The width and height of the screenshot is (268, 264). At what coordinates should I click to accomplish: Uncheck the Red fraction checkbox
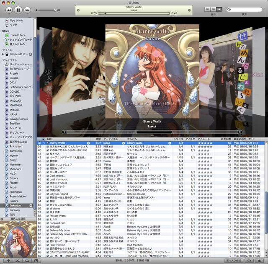coord(48,245)
